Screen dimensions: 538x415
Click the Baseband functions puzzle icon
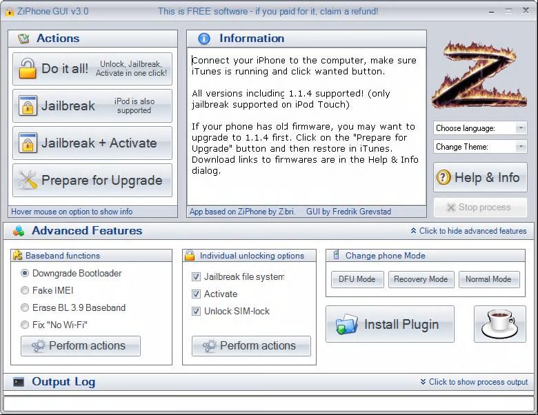coord(17,255)
